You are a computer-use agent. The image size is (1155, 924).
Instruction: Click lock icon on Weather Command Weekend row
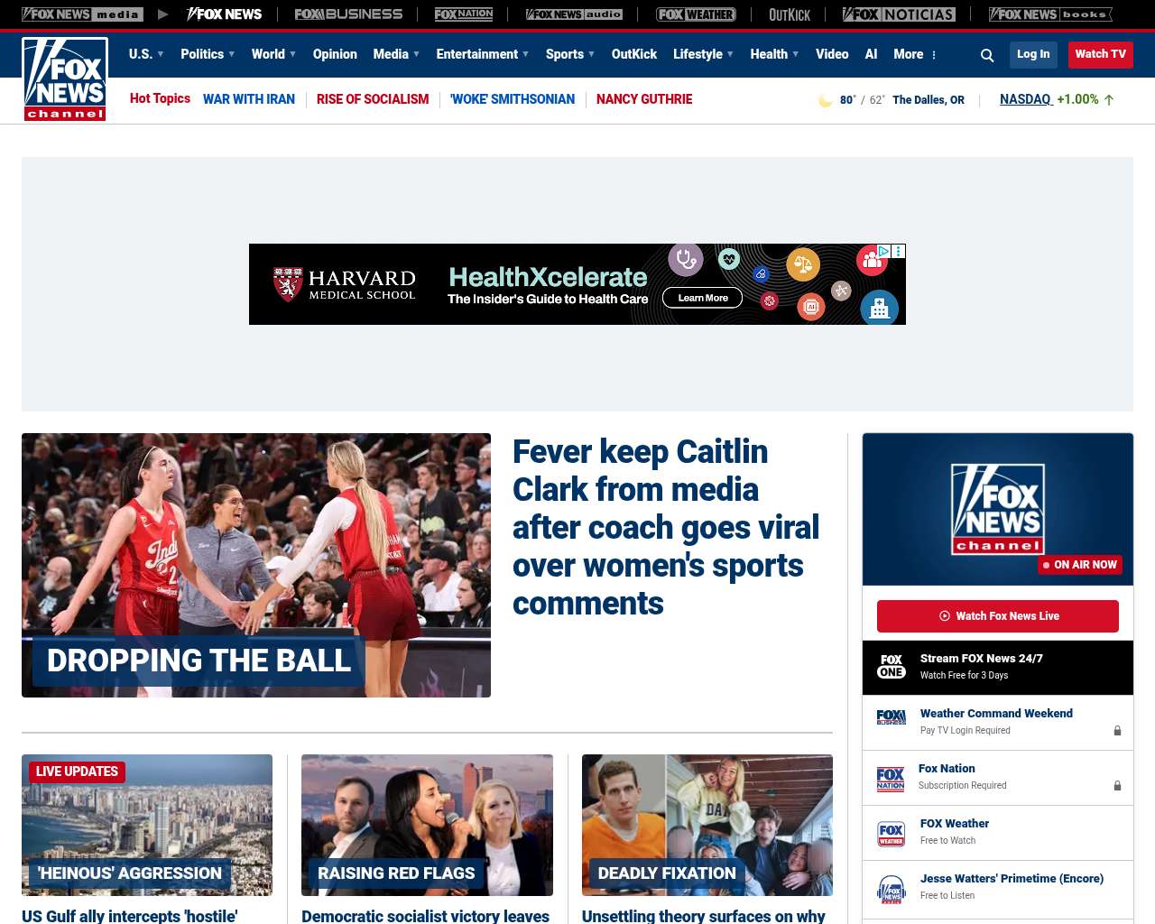coord(1117,731)
